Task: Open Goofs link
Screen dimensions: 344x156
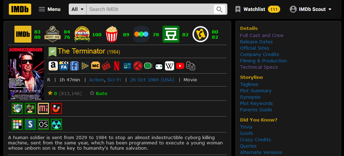Action: tap(246, 133)
